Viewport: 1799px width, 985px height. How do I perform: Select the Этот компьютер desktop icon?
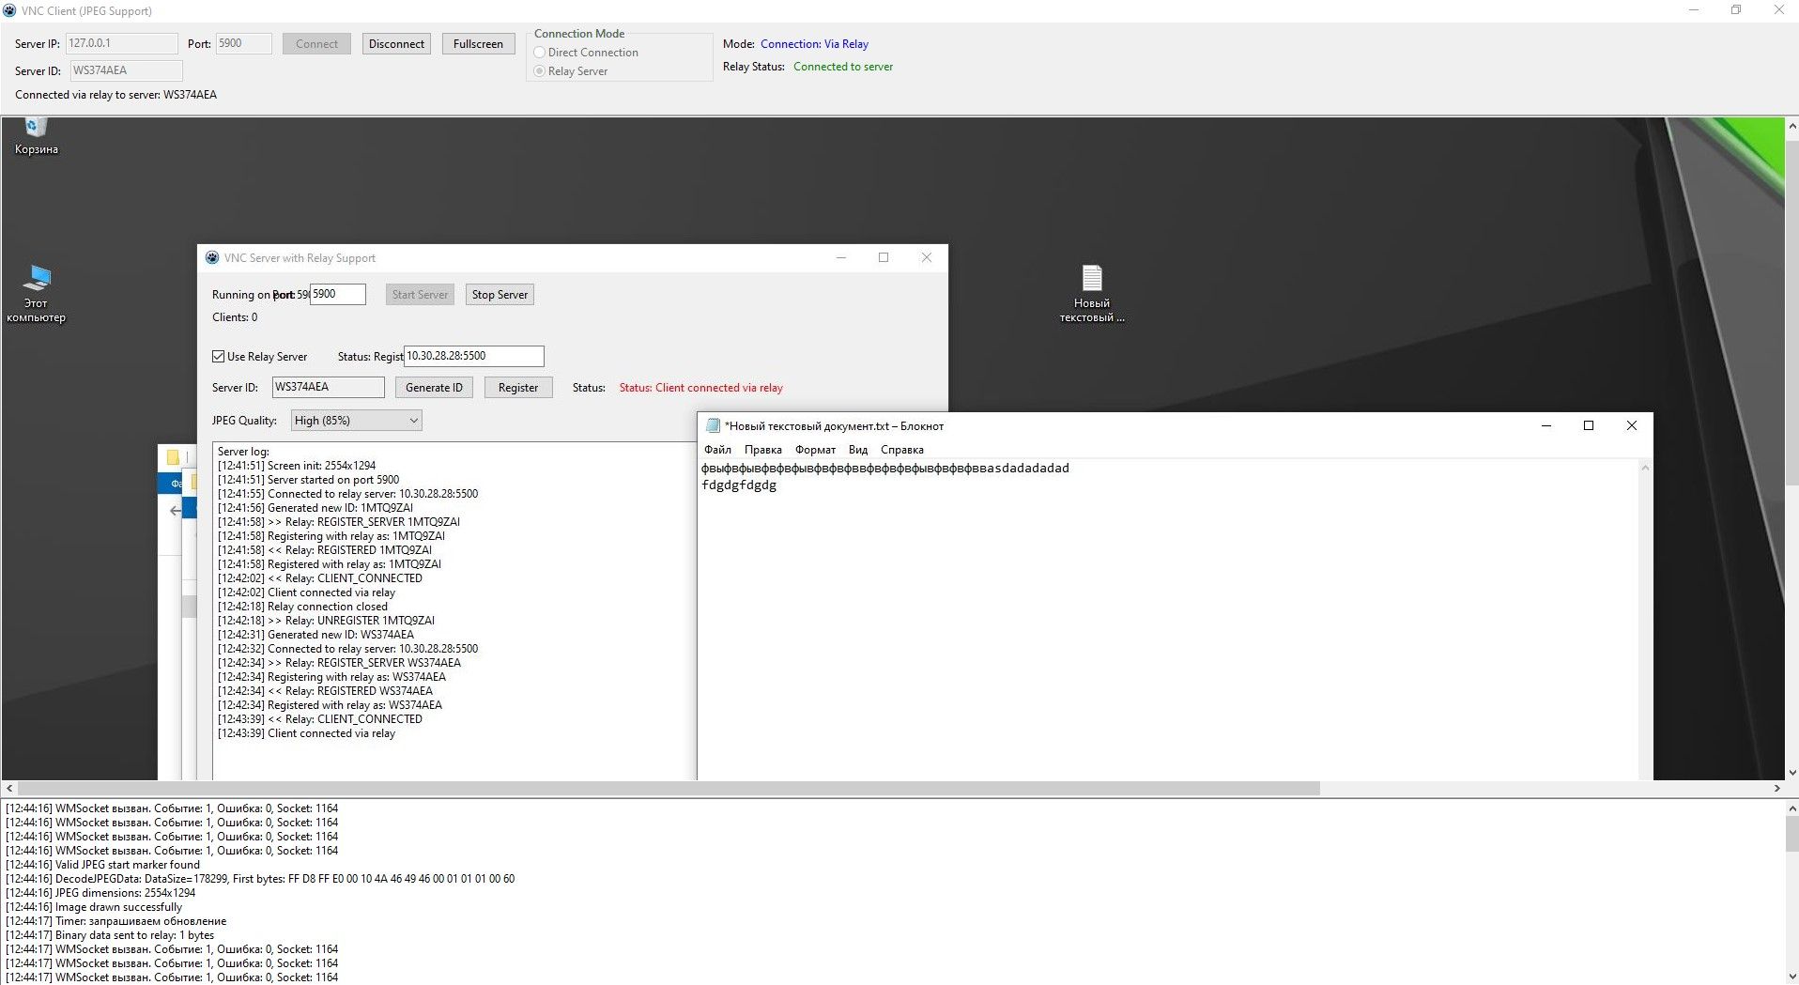(x=36, y=293)
